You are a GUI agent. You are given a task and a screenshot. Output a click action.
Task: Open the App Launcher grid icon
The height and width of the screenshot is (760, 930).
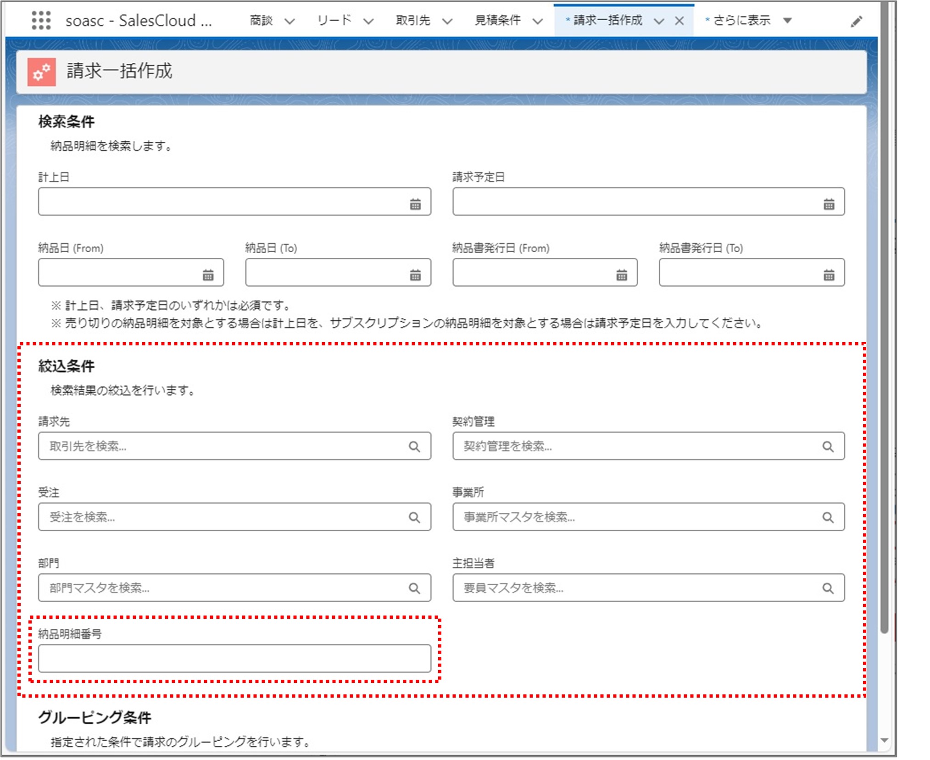[x=41, y=21]
